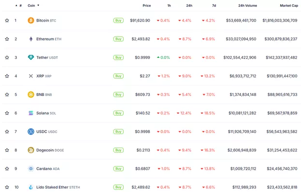Favorite Bitcoin with the star toggle
Viewport: 301px width, 192px height.
[7, 20]
